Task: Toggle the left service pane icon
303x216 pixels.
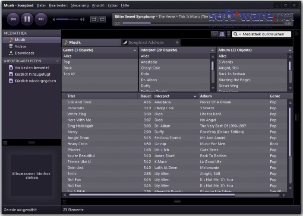Action: pyautogui.click(x=5, y=143)
